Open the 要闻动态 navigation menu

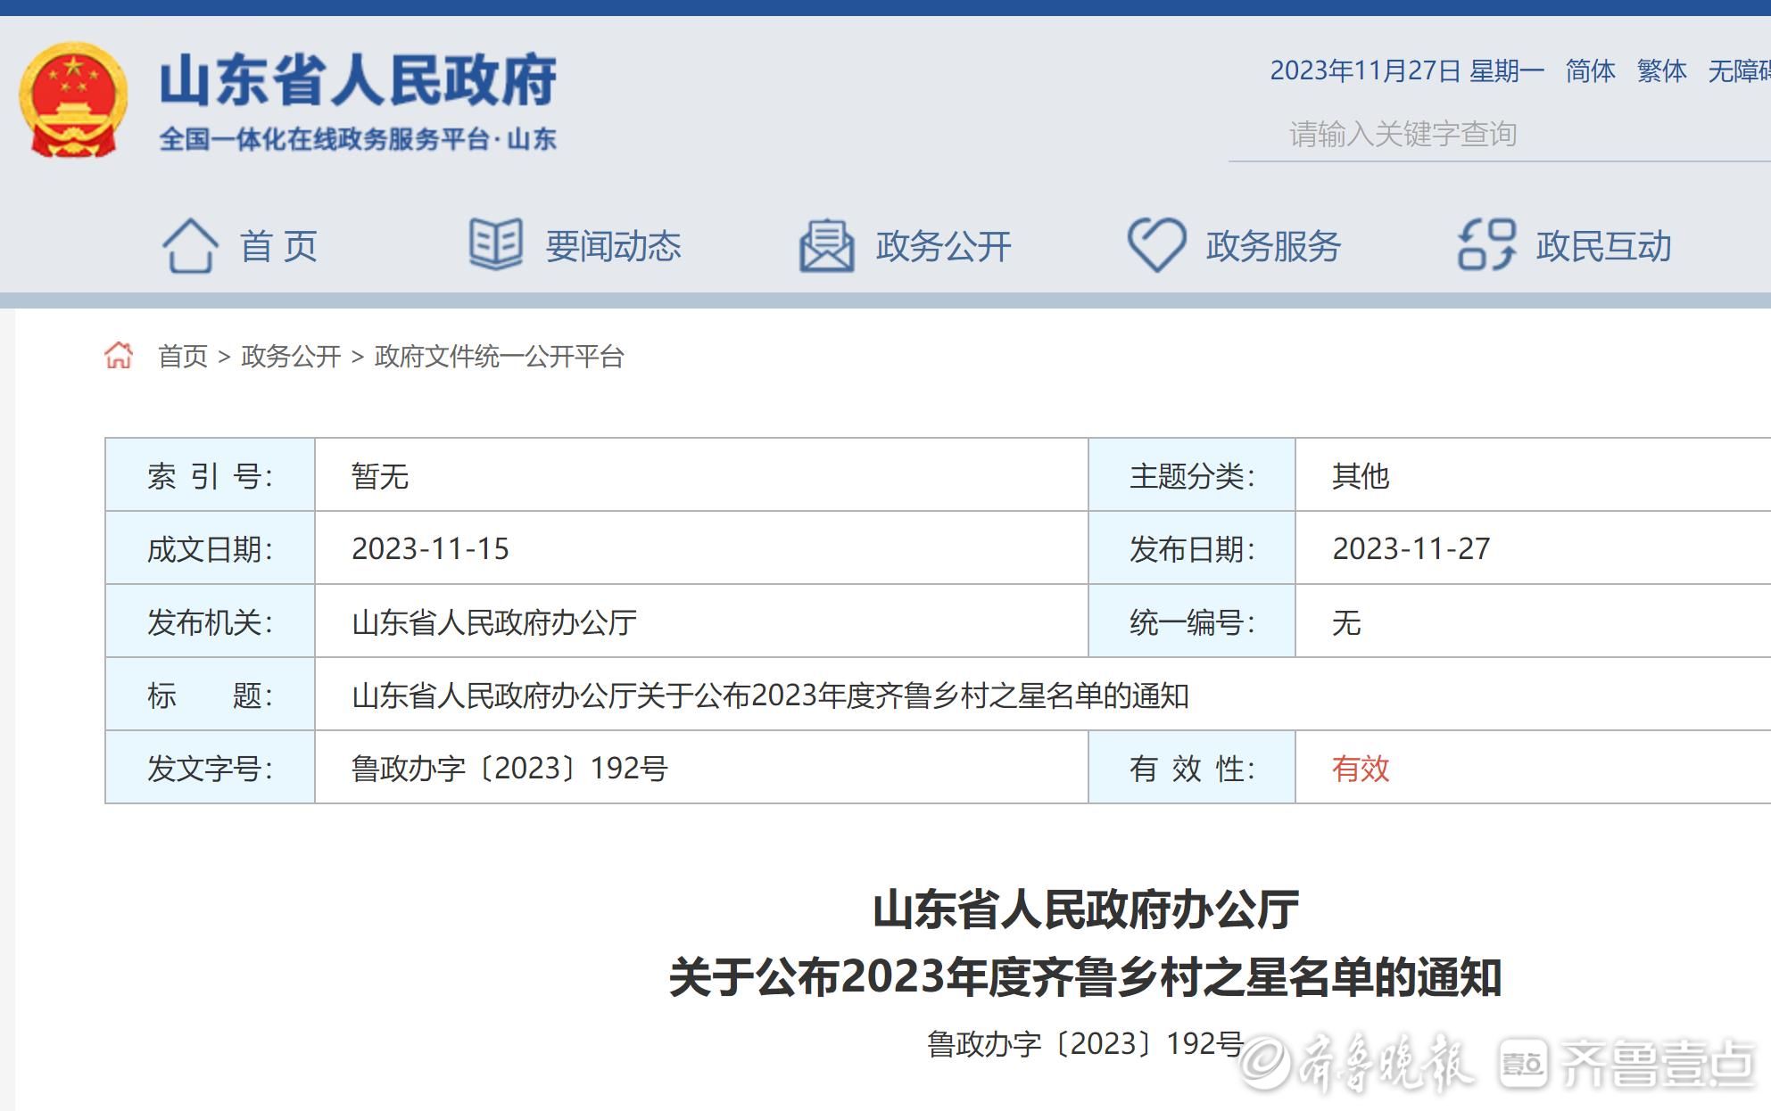[x=613, y=246]
